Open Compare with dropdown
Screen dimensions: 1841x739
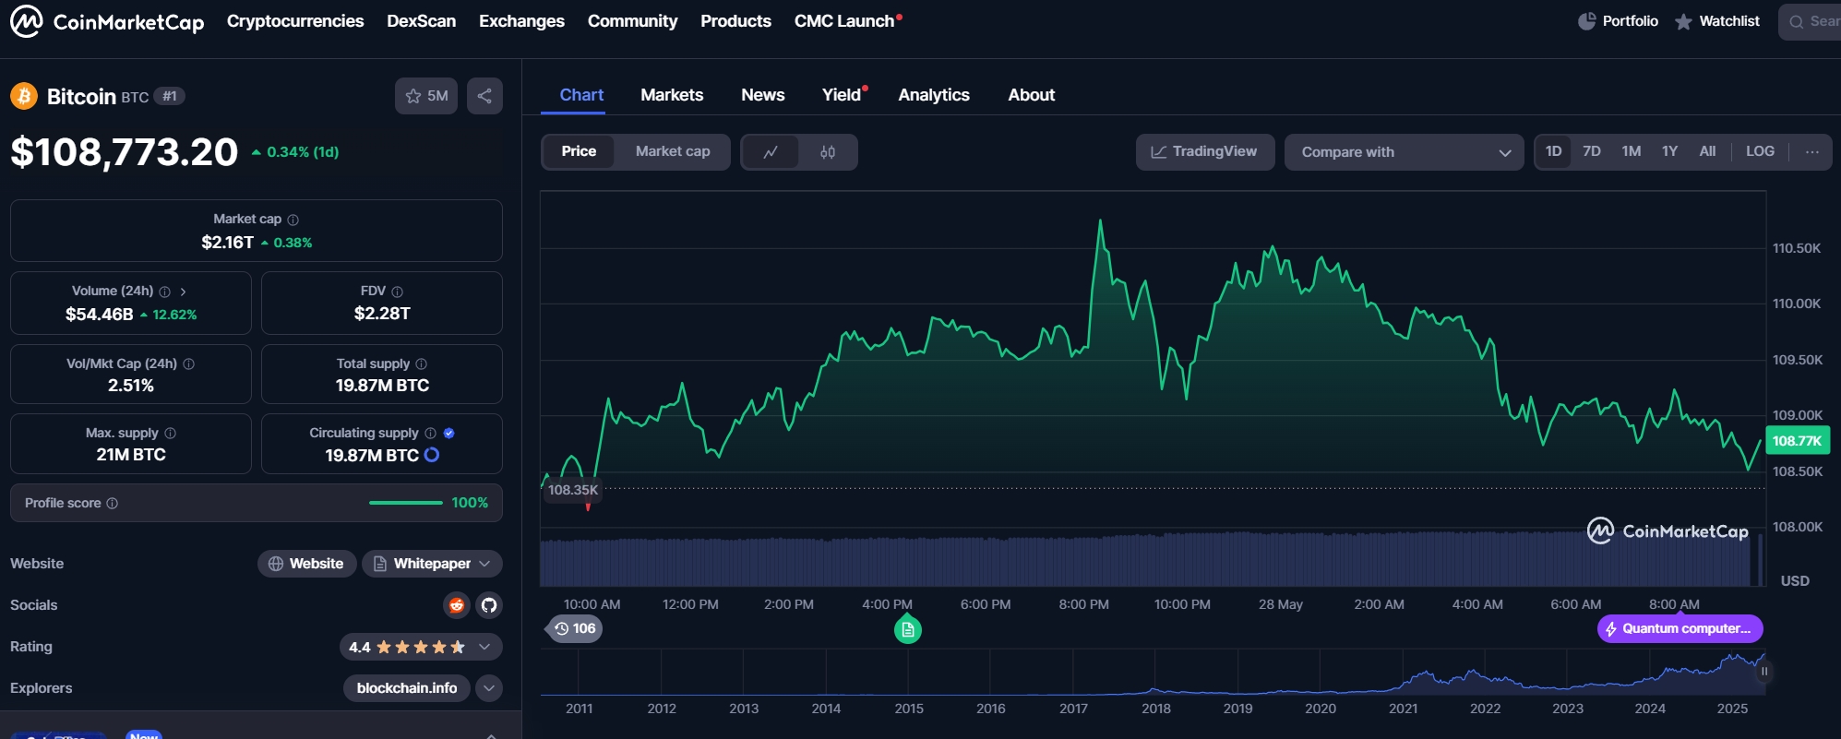(x=1404, y=152)
